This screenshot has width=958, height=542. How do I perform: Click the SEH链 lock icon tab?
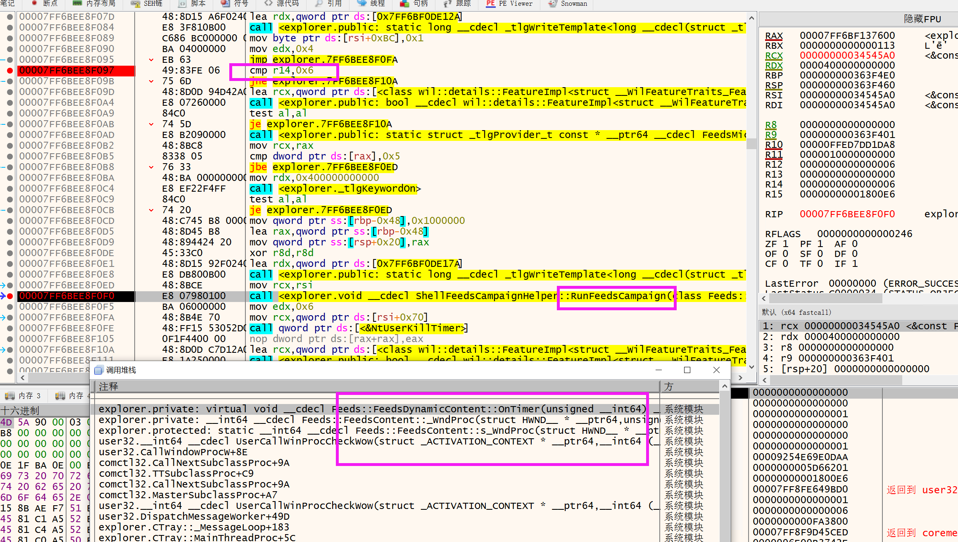tap(135, 3)
